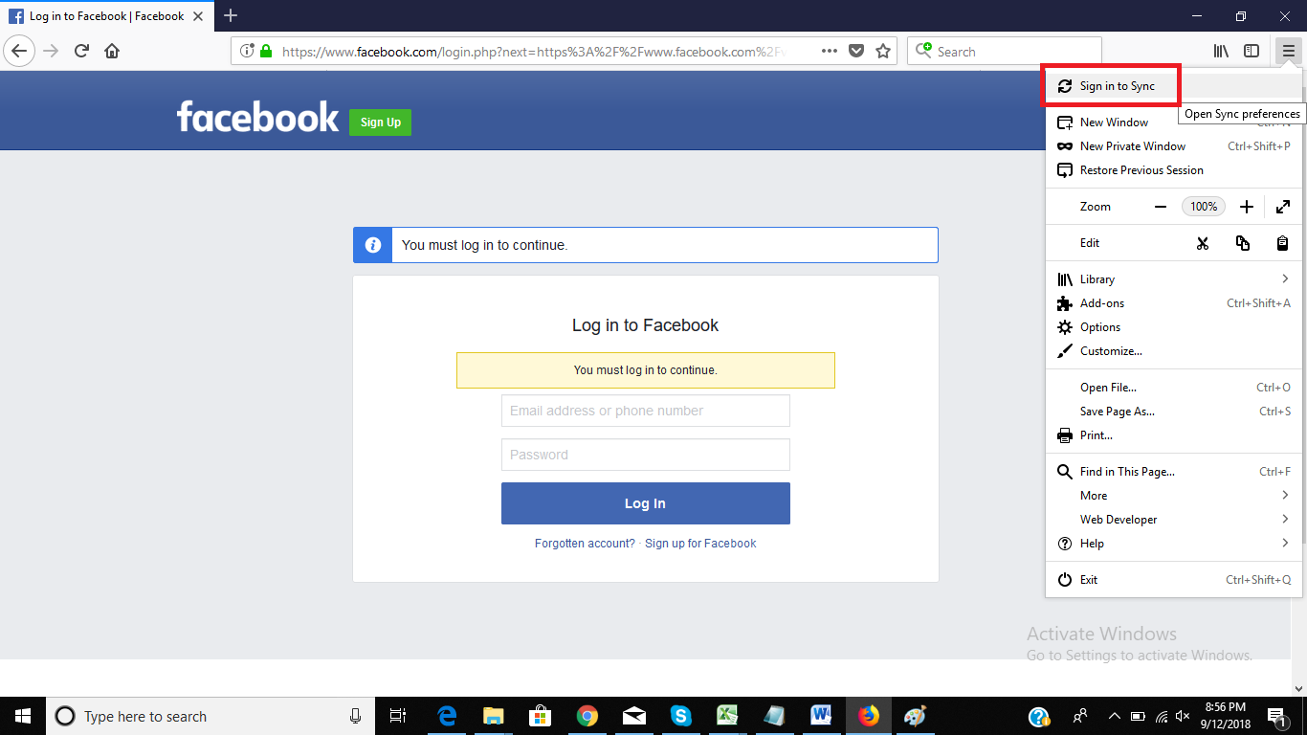Click the Copy icon in Edit row

(x=1243, y=243)
